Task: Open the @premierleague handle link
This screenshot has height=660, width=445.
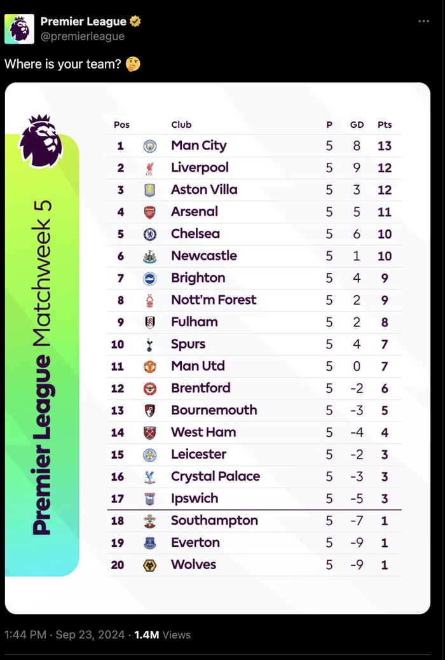Action: (x=83, y=36)
